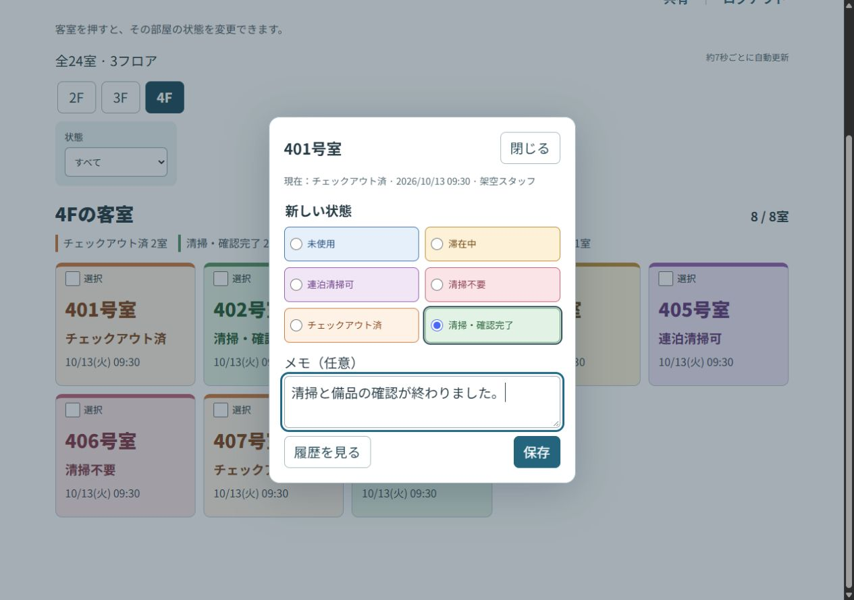
Task: Switch to the 3F floor tab
Action: click(x=120, y=97)
